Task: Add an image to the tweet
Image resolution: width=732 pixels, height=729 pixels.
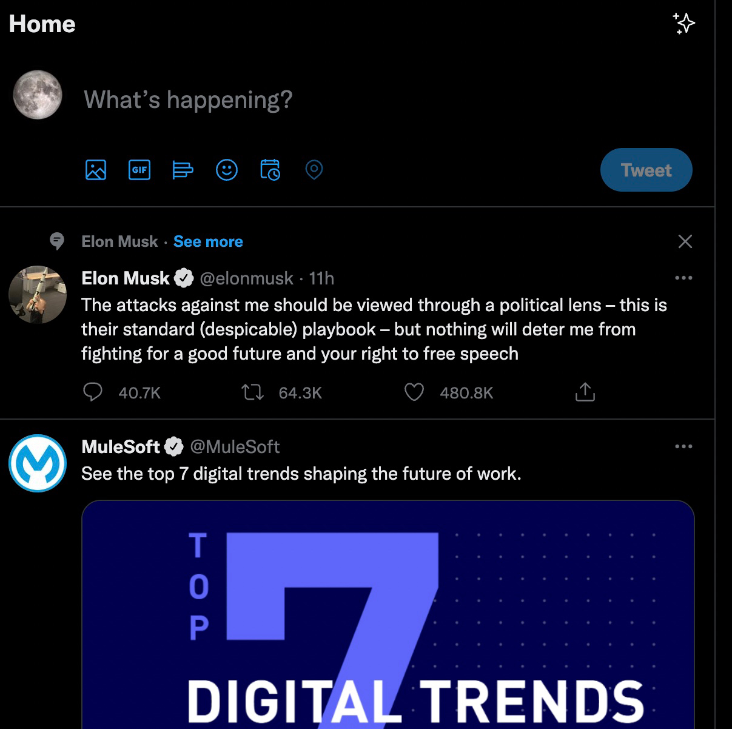Action: point(96,170)
